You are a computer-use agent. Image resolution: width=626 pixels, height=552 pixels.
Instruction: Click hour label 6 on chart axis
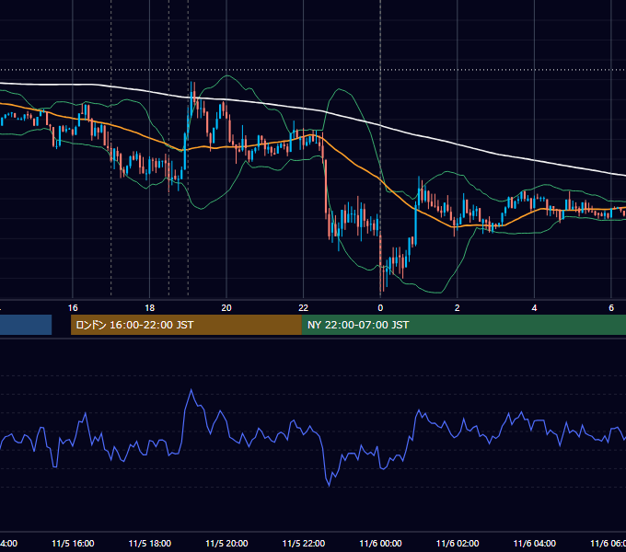[x=611, y=307]
